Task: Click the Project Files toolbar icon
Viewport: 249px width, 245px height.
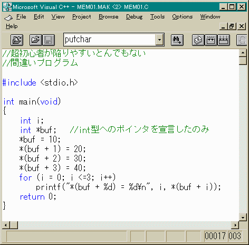Action: click(17, 40)
